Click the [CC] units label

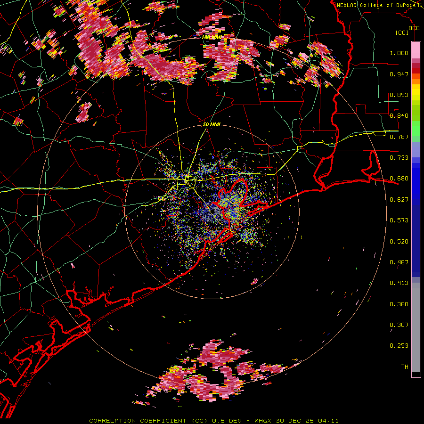(x=402, y=33)
